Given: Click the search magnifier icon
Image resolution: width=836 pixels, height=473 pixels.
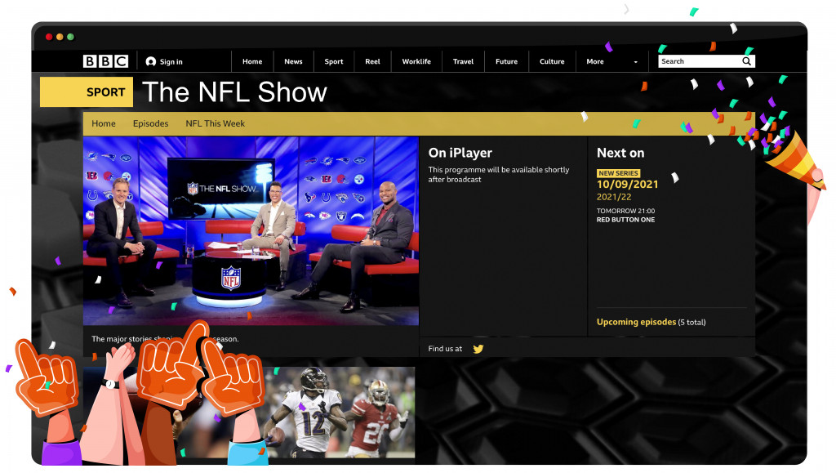Looking at the screenshot, I should pyautogui.click(x=746, y=61).
